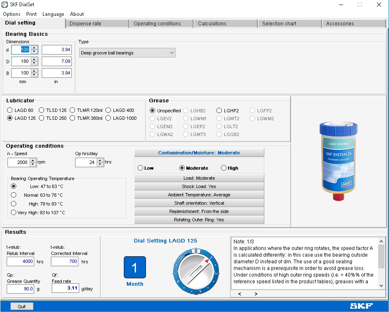Image resolution: width=389 pixels, height=312 pixels.
Task: Select High 78 to 93 °C temperature
Action: tap(37, 204)
